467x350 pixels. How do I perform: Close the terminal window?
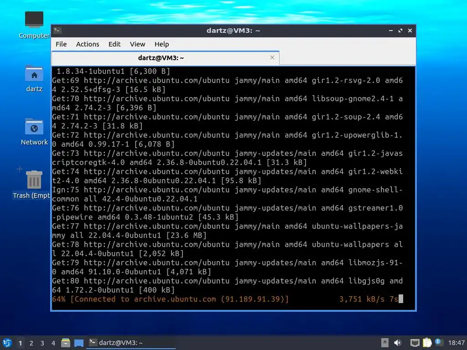(410, 31)
